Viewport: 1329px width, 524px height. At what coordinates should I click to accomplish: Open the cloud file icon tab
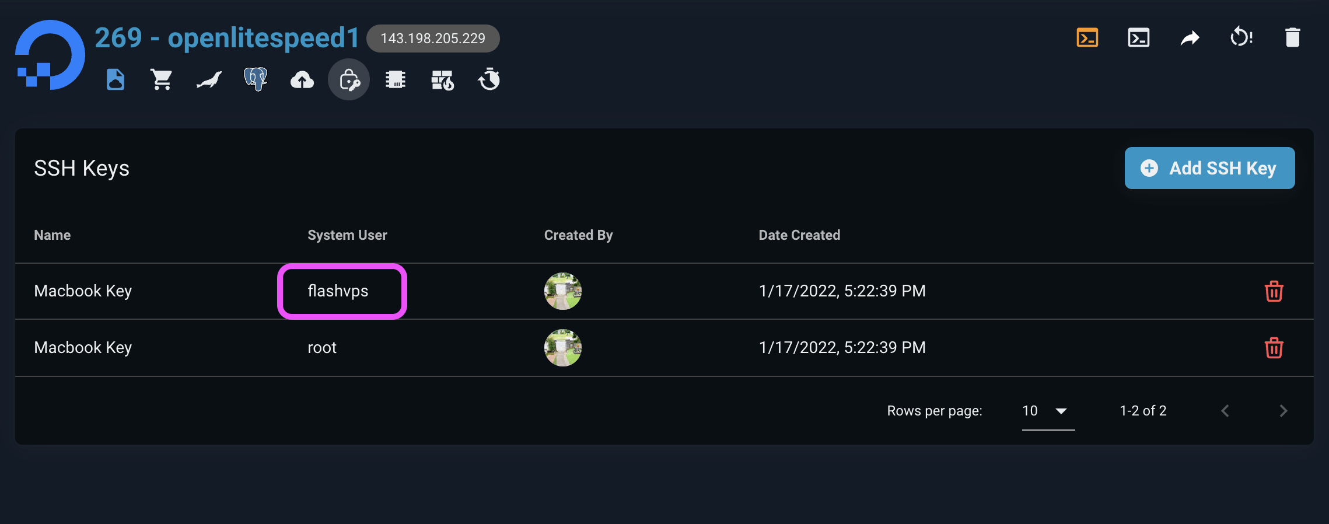[x=116, y=80]
